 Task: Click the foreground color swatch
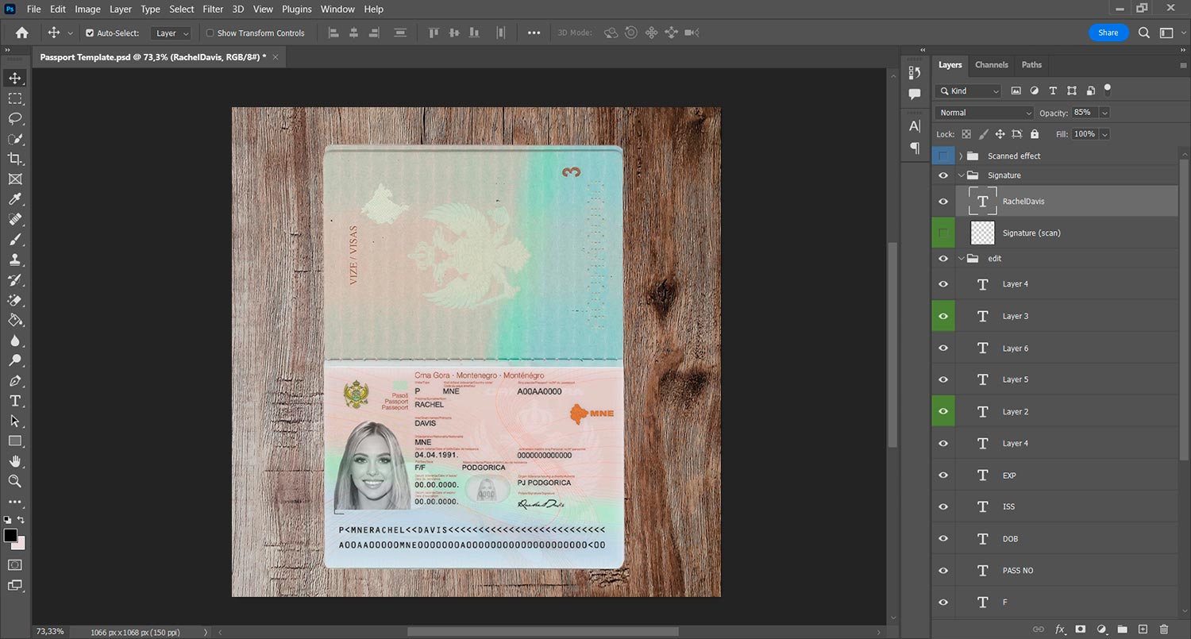(10, 536)
